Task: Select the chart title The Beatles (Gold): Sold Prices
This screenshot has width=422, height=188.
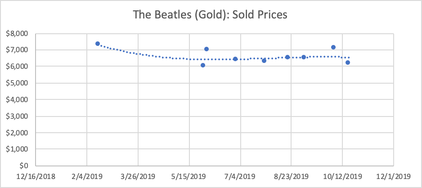Action: [210, 15]
